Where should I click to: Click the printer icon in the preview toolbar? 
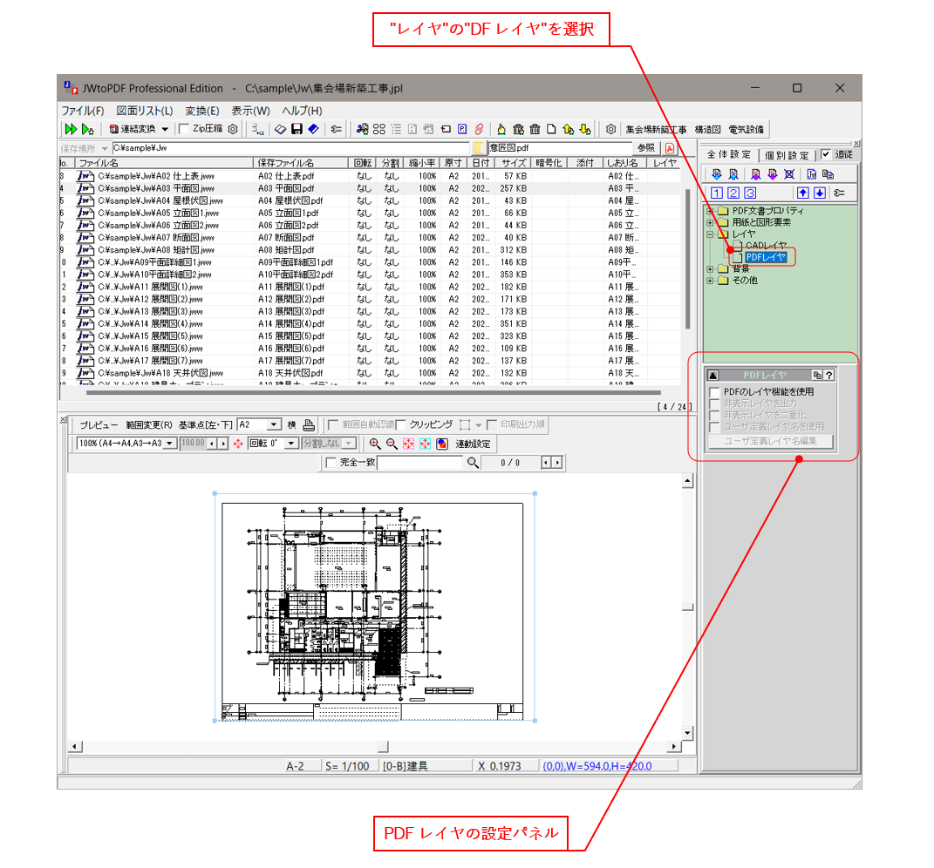click(x=309, y=425)
